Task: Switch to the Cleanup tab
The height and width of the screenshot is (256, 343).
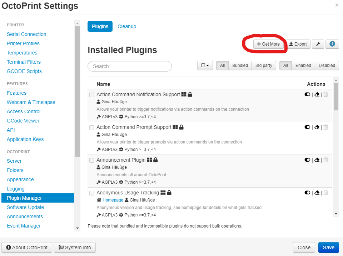Action: [127, 26]
